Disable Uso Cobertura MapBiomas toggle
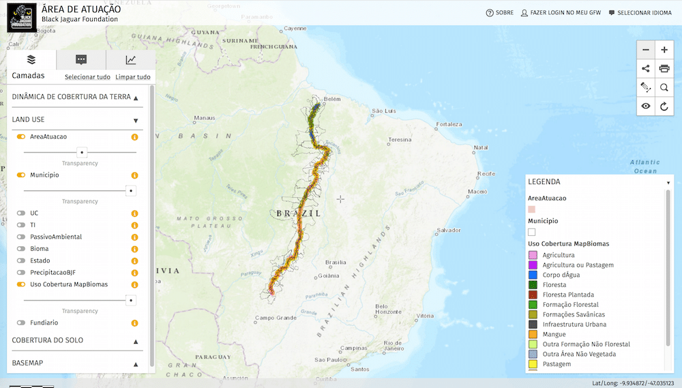The image size is (682, 388). (21, 284)
